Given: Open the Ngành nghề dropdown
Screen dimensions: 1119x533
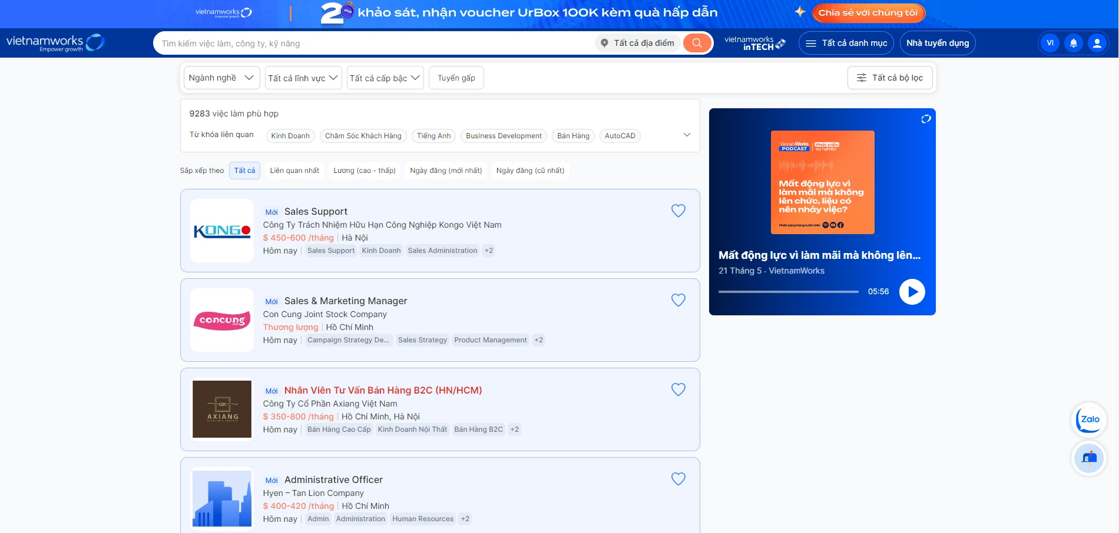Looking at the screenshot, I should [221, 78].
